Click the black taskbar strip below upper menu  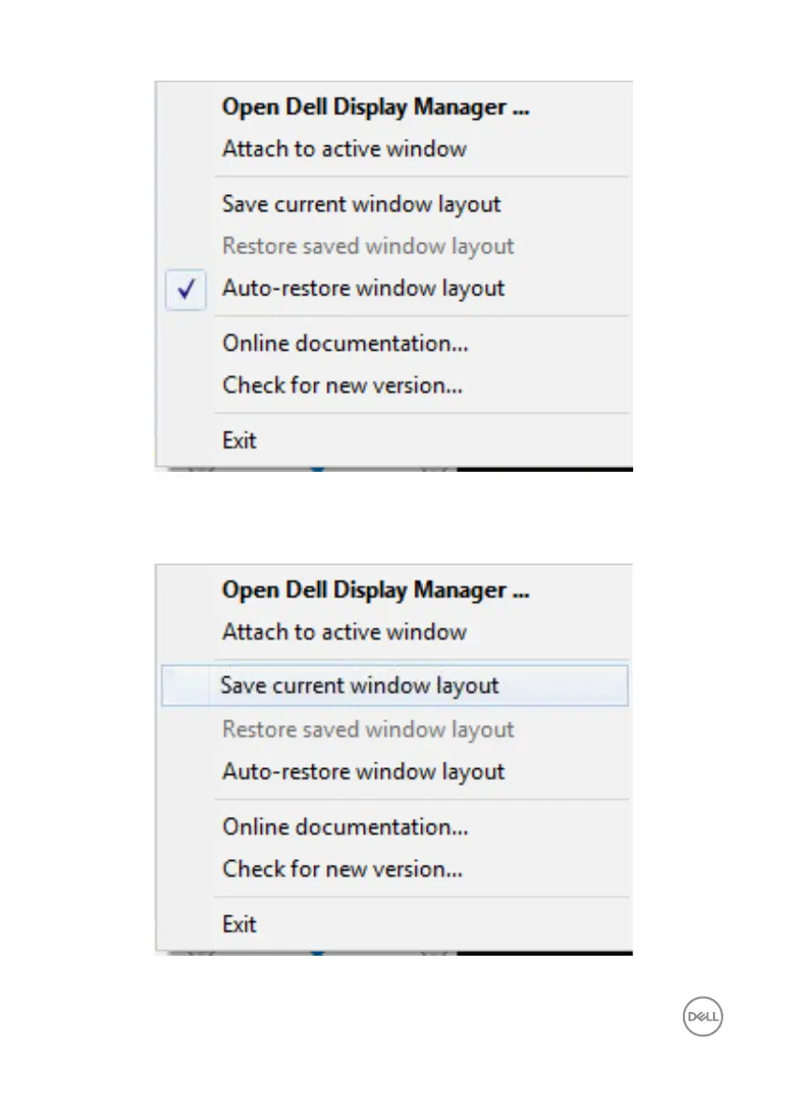544,467
